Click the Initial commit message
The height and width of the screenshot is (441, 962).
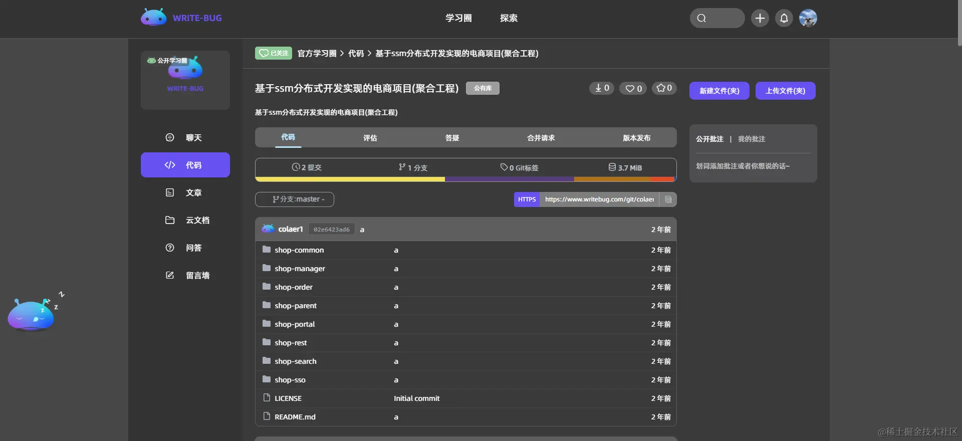[x=417, y=398]
